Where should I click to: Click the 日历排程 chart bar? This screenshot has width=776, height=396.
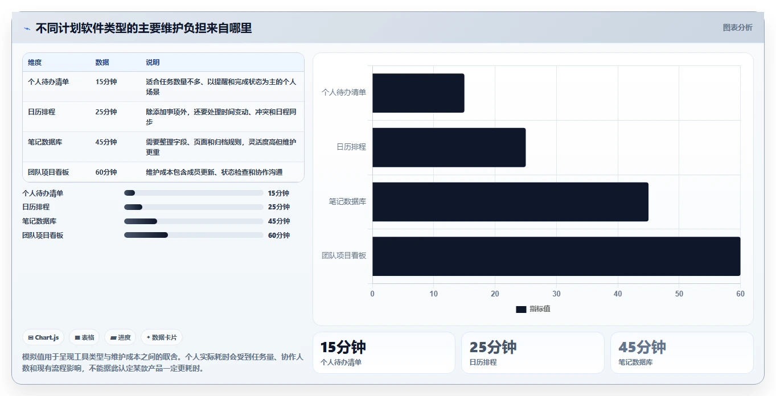(449, 147)
